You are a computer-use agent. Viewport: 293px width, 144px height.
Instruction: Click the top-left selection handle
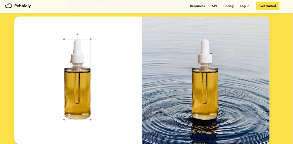[x=64, y=39]
